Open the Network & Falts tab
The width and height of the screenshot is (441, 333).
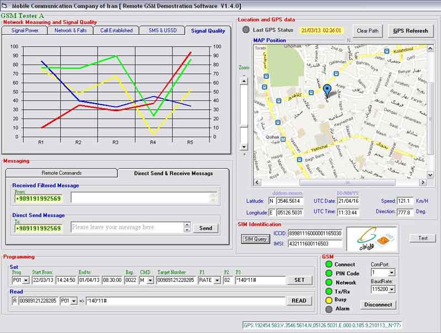(71, 30)
